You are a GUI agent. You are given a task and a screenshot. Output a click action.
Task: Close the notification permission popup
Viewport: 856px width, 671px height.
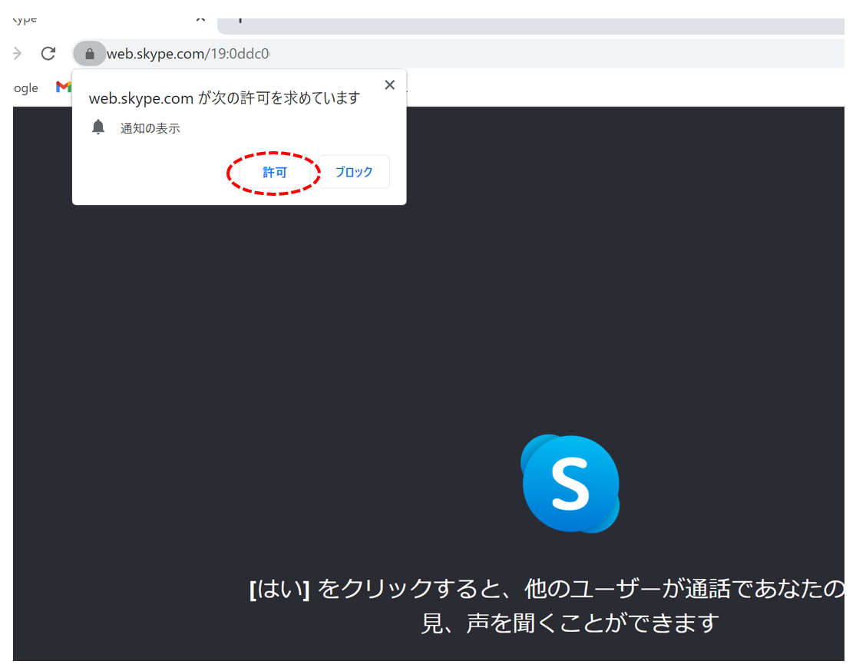[x=389, y=84]
